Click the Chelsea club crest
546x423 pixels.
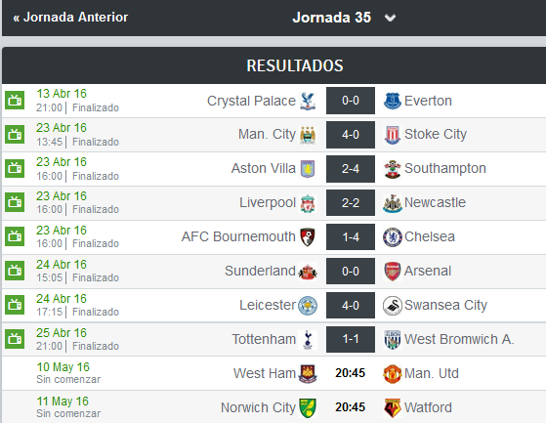(x=393, y=237)
